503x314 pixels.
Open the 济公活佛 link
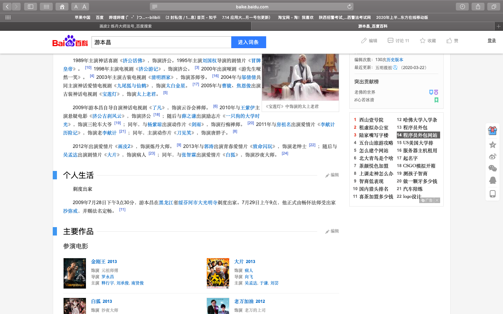tap(132, 61)
